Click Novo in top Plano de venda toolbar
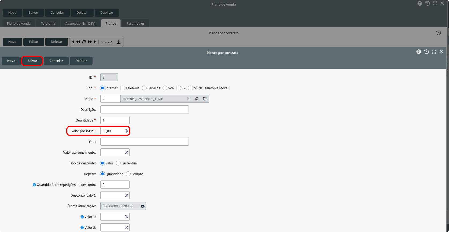This screenshot has width=449, height=232. tap(12, 13)
